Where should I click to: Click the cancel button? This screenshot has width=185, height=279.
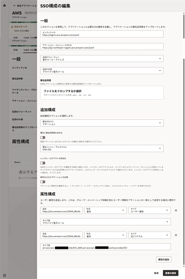coord(156,273)
